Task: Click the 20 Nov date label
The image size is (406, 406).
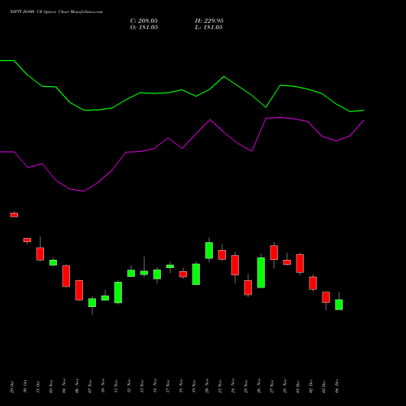Action: point(207,387)
